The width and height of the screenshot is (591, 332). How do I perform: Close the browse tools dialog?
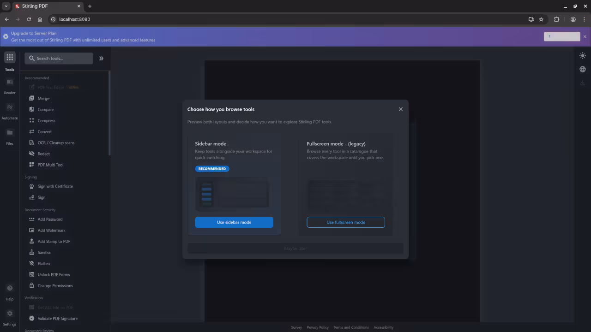pos(401,109)
